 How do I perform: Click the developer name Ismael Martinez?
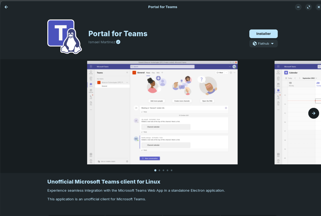102,42
